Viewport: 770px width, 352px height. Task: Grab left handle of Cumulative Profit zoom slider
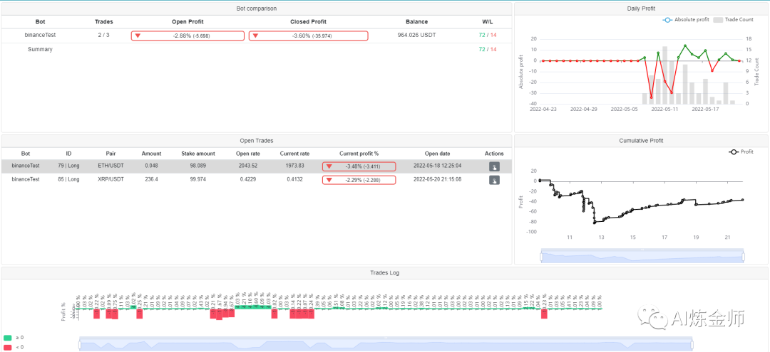[x=541, y=257]
